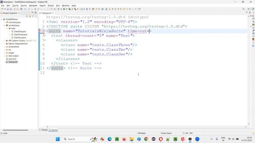Open the Navigate menu
The image size is (255, 143).
click(33, 6)
